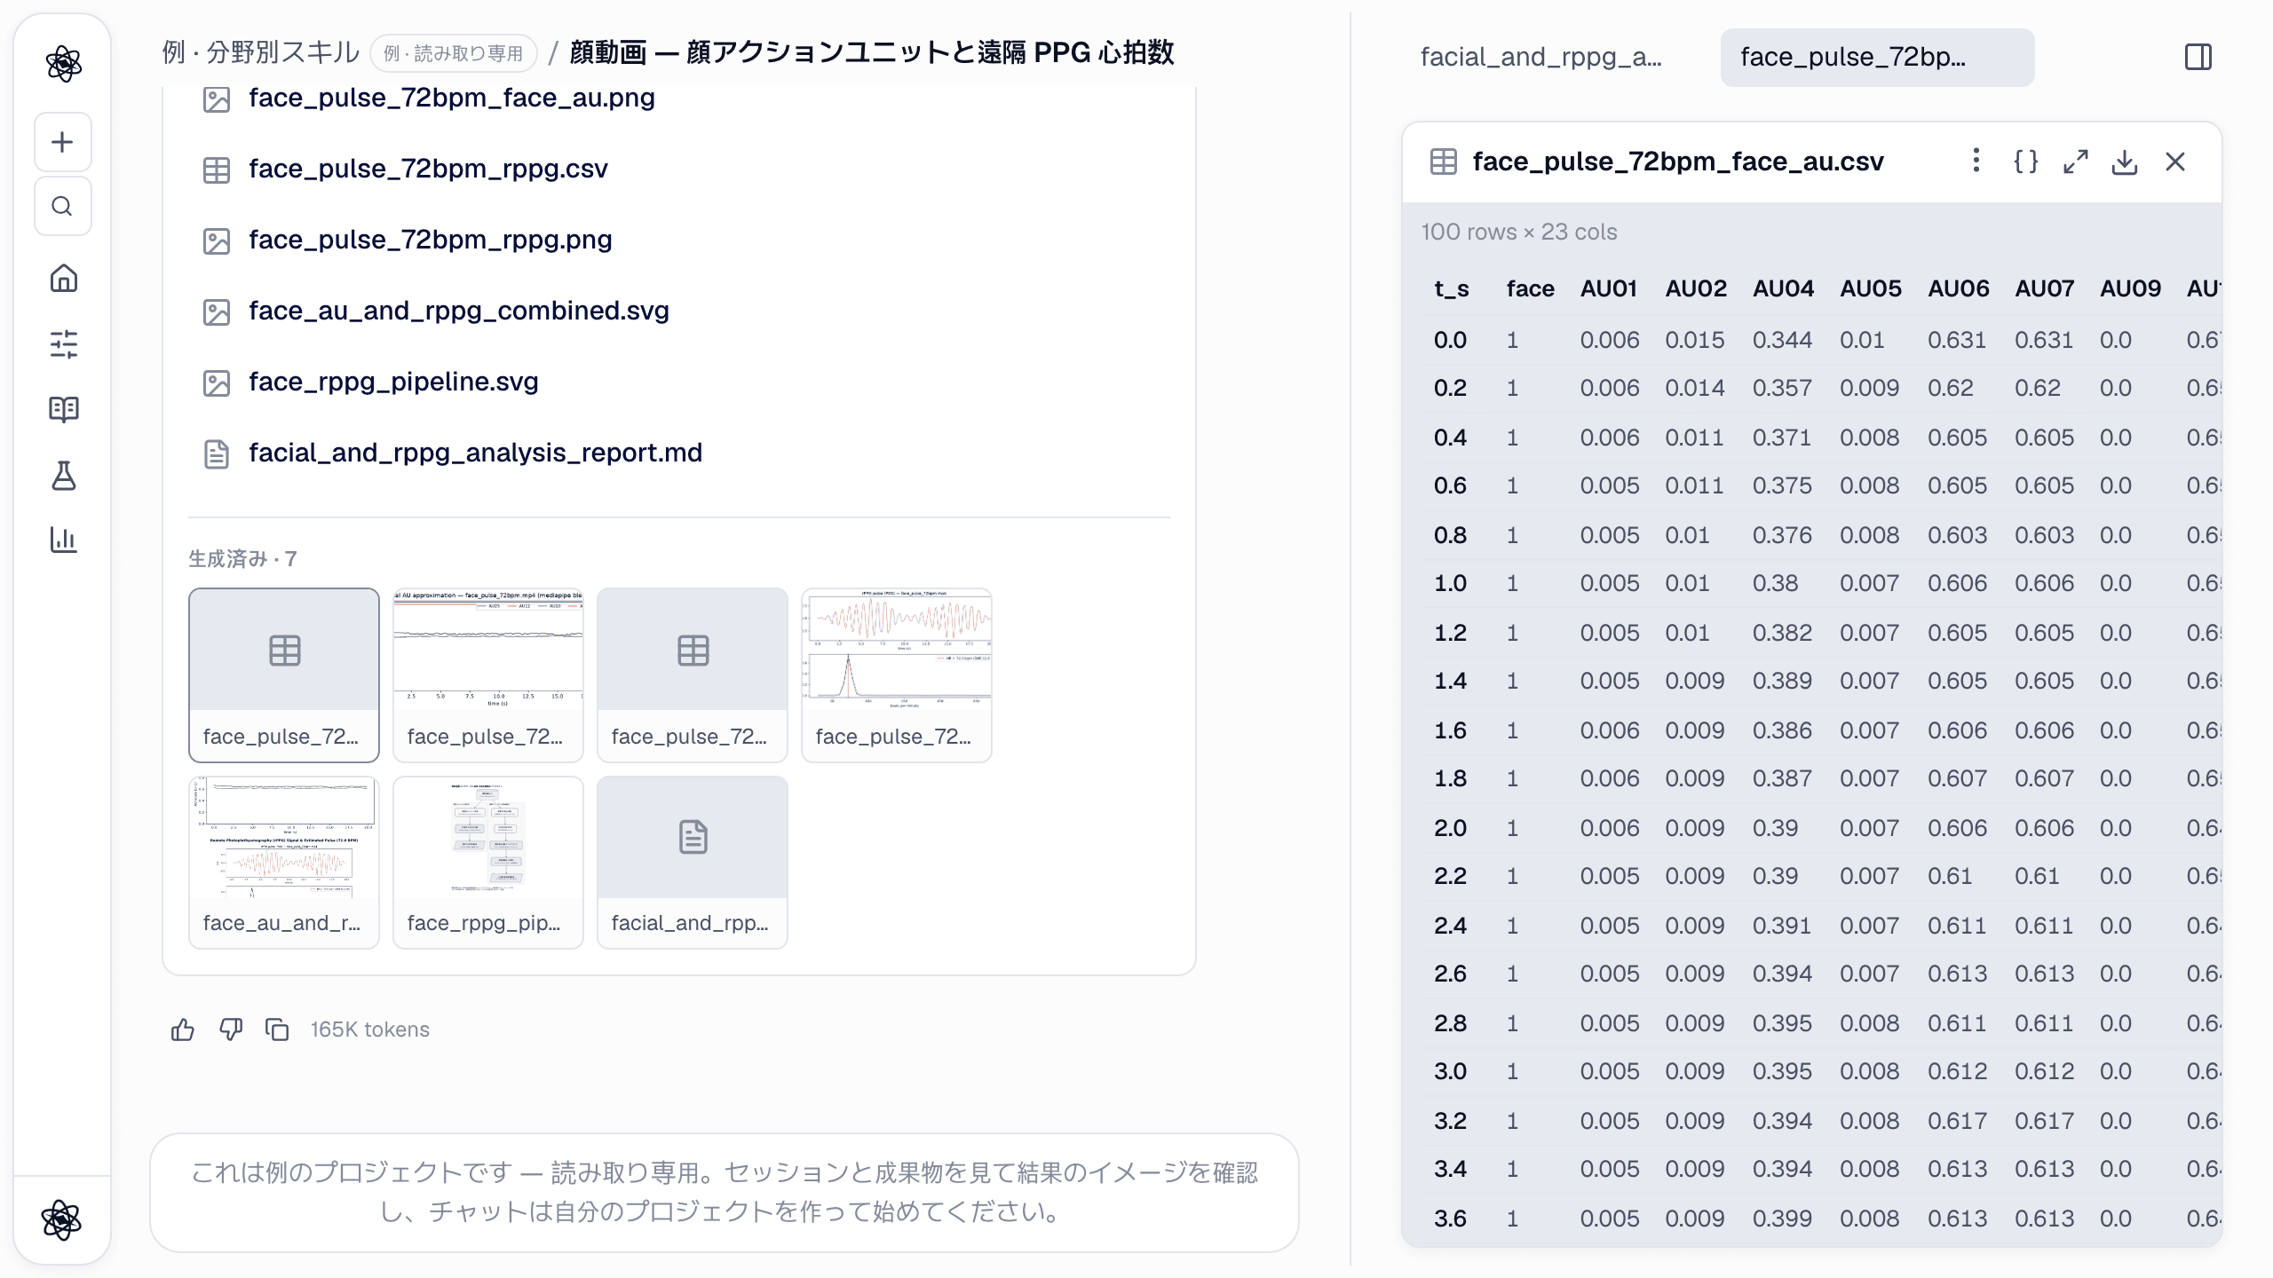Screen dimensions: 2273x1278
Task: Click the AU06 column header
Action: pyautogui.click(x=1958, y=288)
